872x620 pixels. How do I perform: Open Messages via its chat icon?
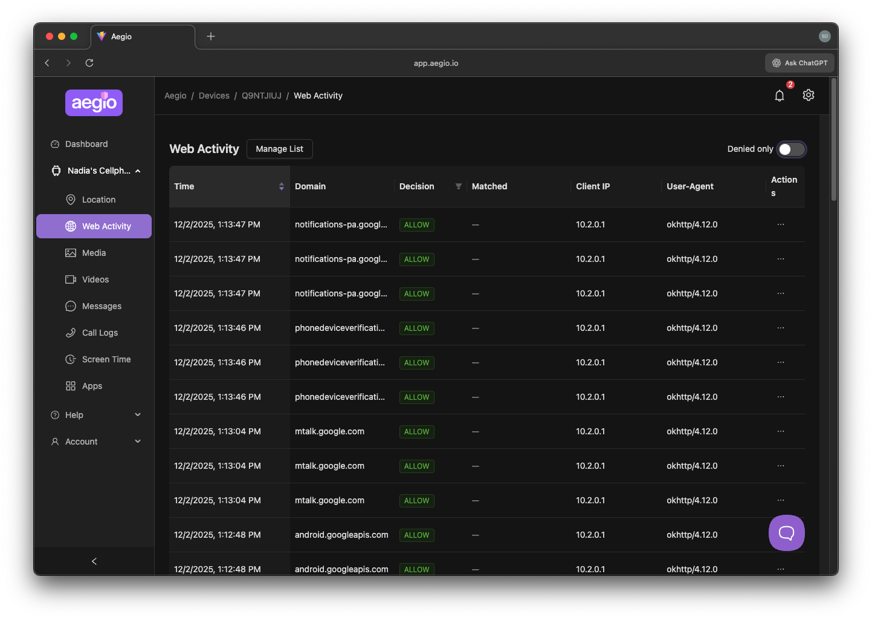70,306
